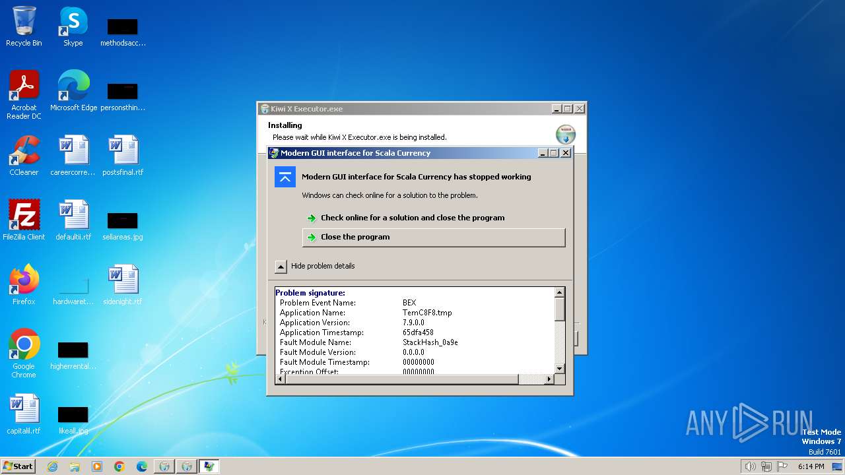Select the sellareas.jpg file icon

point(123,226)
